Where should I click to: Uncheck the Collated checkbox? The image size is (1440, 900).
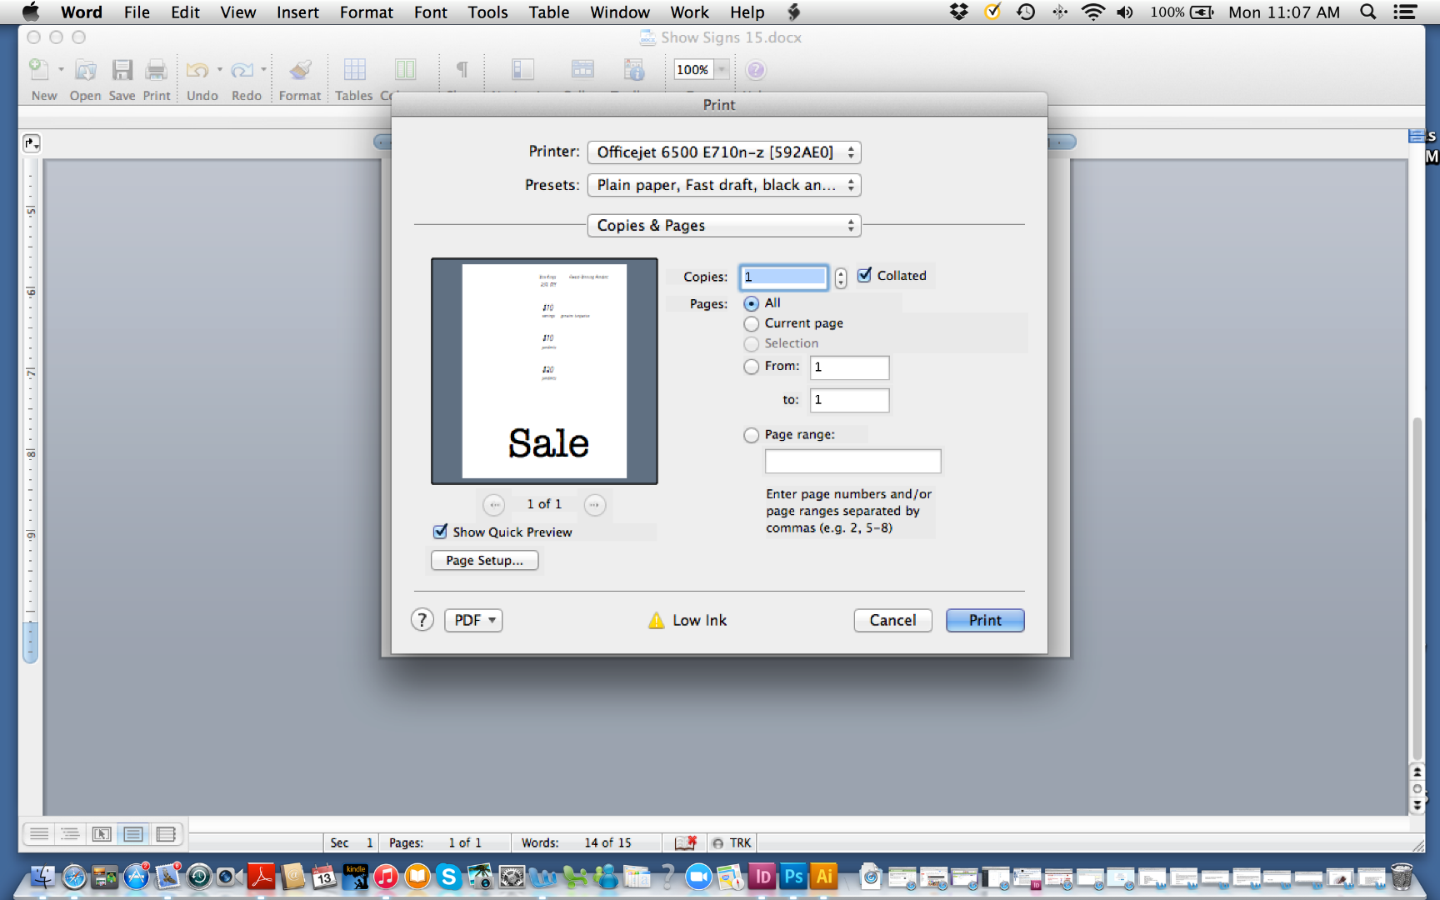[x=865, y=275]
